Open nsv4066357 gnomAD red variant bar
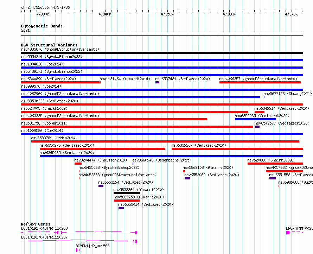313x254 pixels. point(260,82)
